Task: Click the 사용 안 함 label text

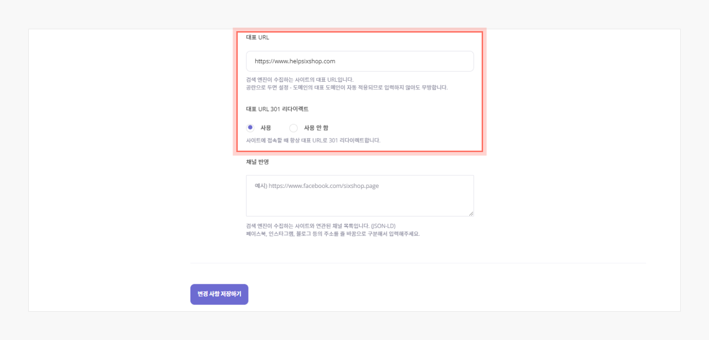Action: pos(316,127)
